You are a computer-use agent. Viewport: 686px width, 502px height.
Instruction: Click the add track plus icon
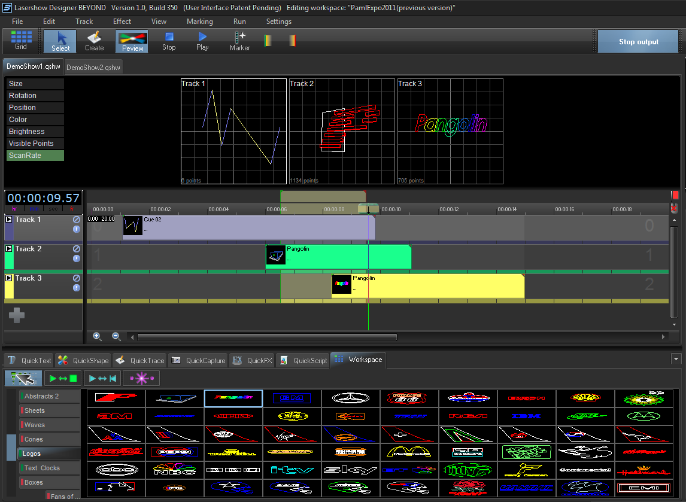click(17, 315)
